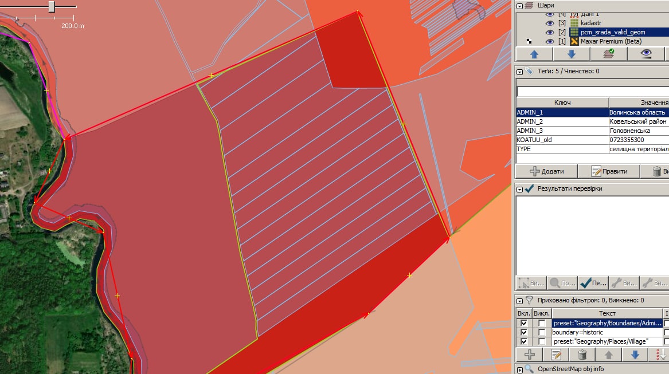Click the kadastr layer grid icon
This screenshot has height=374, width=669.
[574, 23]
